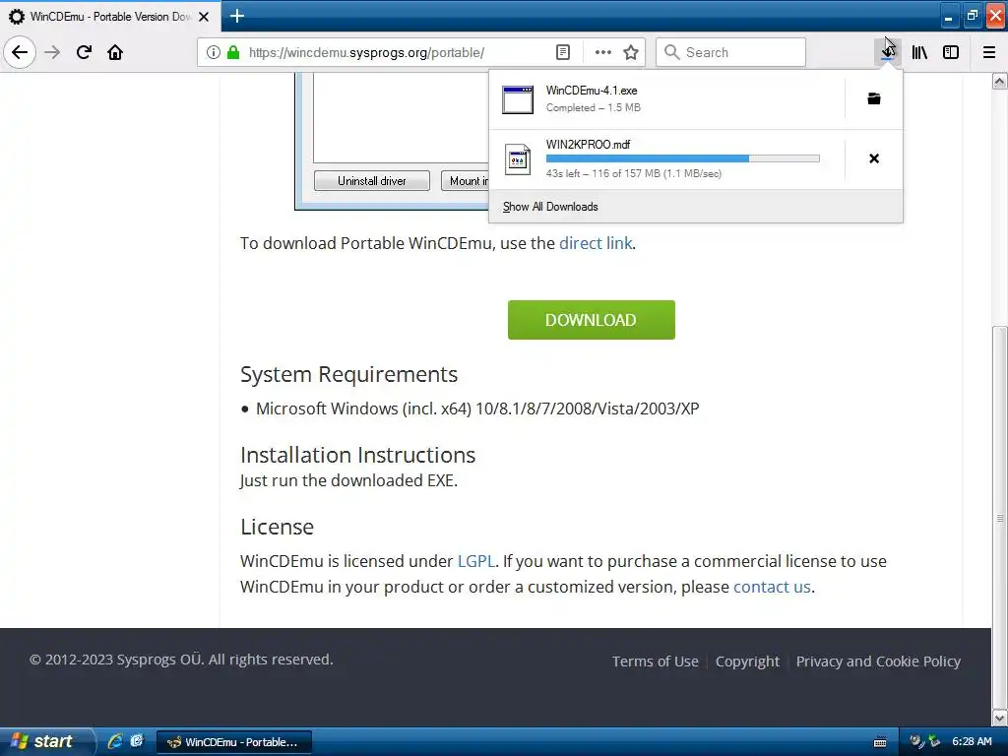The image size is (1008, 756).
Task: Select WinCDEmu - Portable taskbar button
Action: point(234,742)
